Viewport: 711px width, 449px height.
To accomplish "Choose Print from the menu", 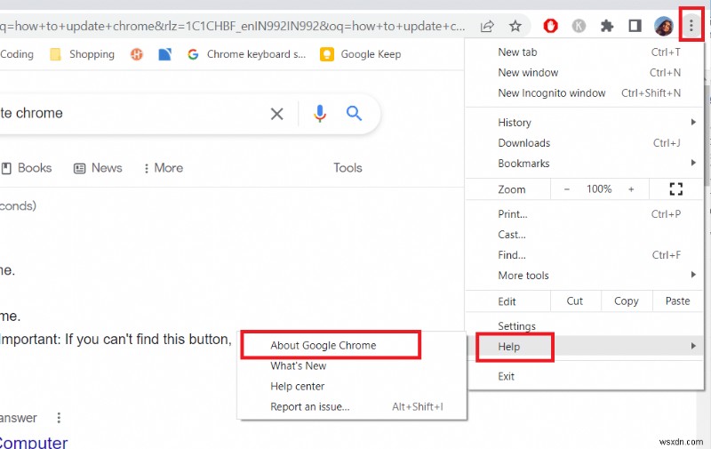I will pyautogui.click(x=585, y=214).
